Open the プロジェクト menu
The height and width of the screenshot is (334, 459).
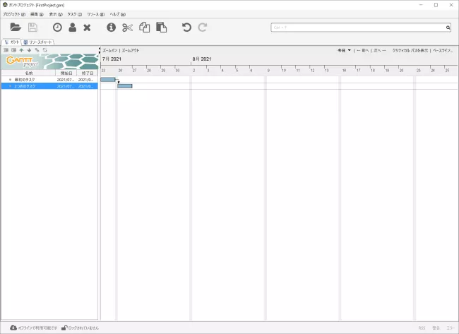point(14,14)
